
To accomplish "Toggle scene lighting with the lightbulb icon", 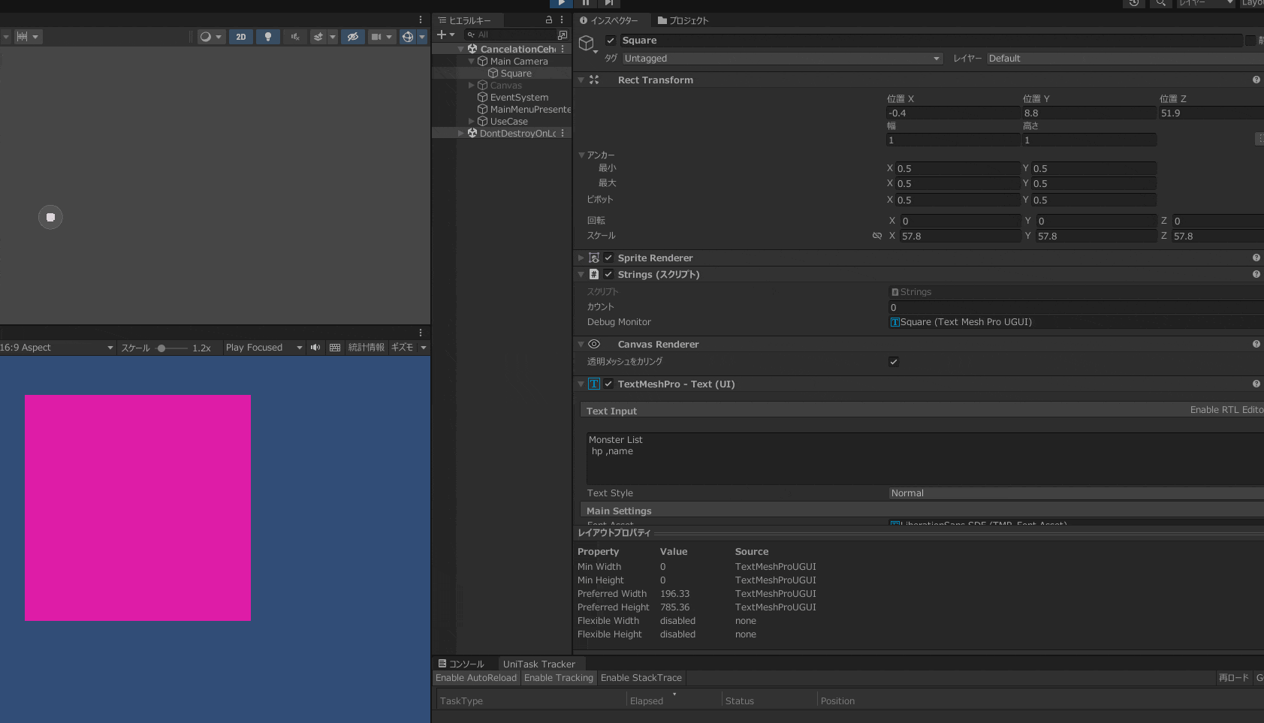I will (x=268, y=37).
